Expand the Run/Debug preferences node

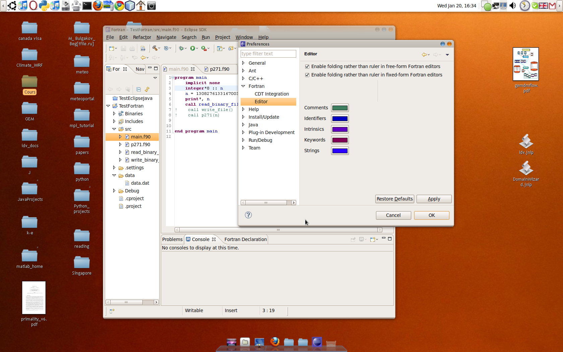tap(243, 140)
